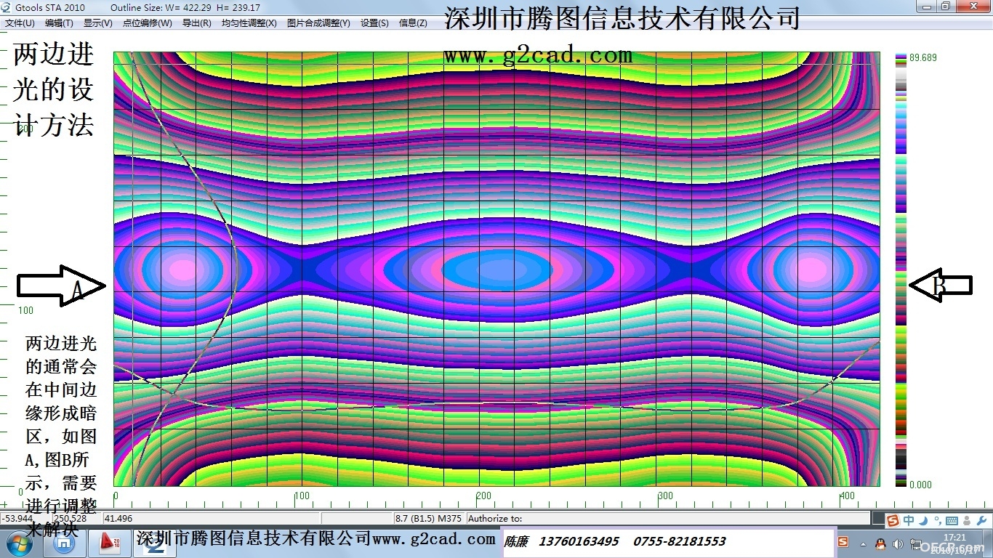This screenshot has width=993, height=558.
Task: Open the blue-framed taskbar app next to Start
Action: click(x=64, y=542)
